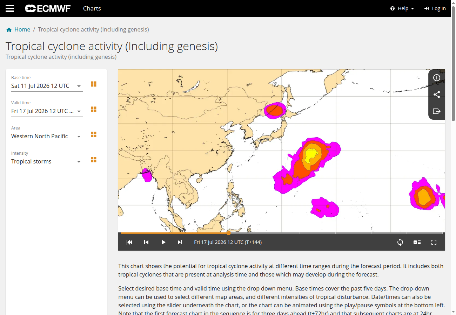Click the orange timeline slider handle
Image resolution: width=456 pixels, height=315 pixels.
[229, 233]
